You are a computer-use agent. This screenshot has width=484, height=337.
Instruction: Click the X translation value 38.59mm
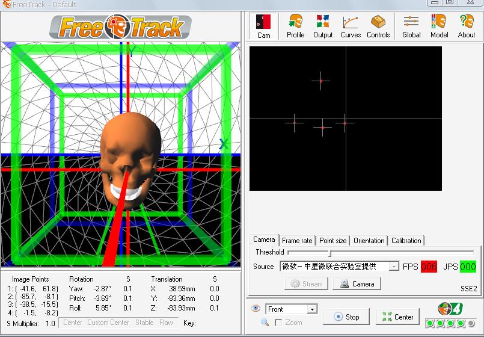click(x=182, y=289)
